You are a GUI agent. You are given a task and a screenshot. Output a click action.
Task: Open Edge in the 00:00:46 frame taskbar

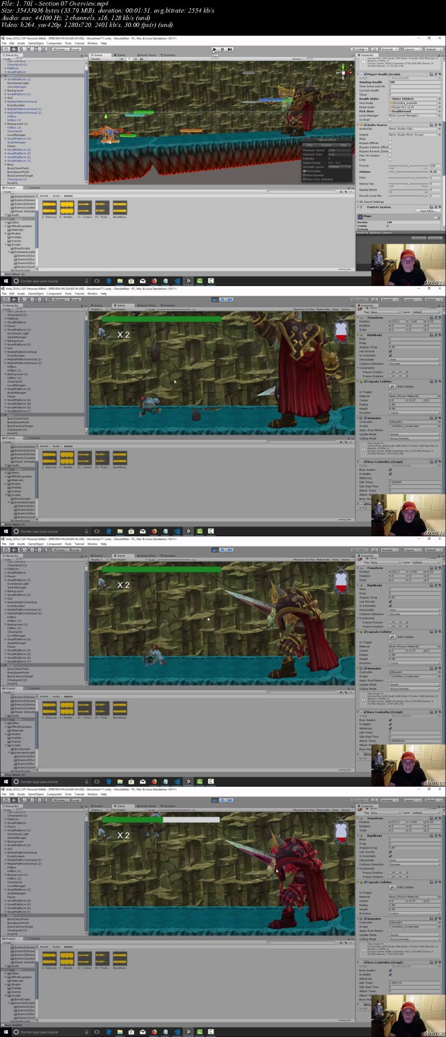coord(109,532)
